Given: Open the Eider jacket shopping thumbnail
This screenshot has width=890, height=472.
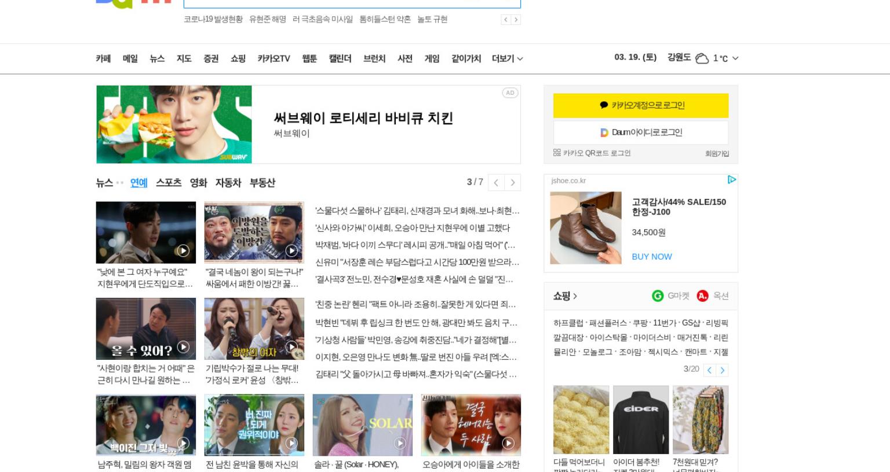Looking at the screenshot, I should coord(641,420).
